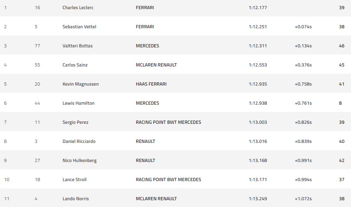Open Sergio Perez driver entry
This screenshot has height=207, width=351.
(x=75, y=122)
